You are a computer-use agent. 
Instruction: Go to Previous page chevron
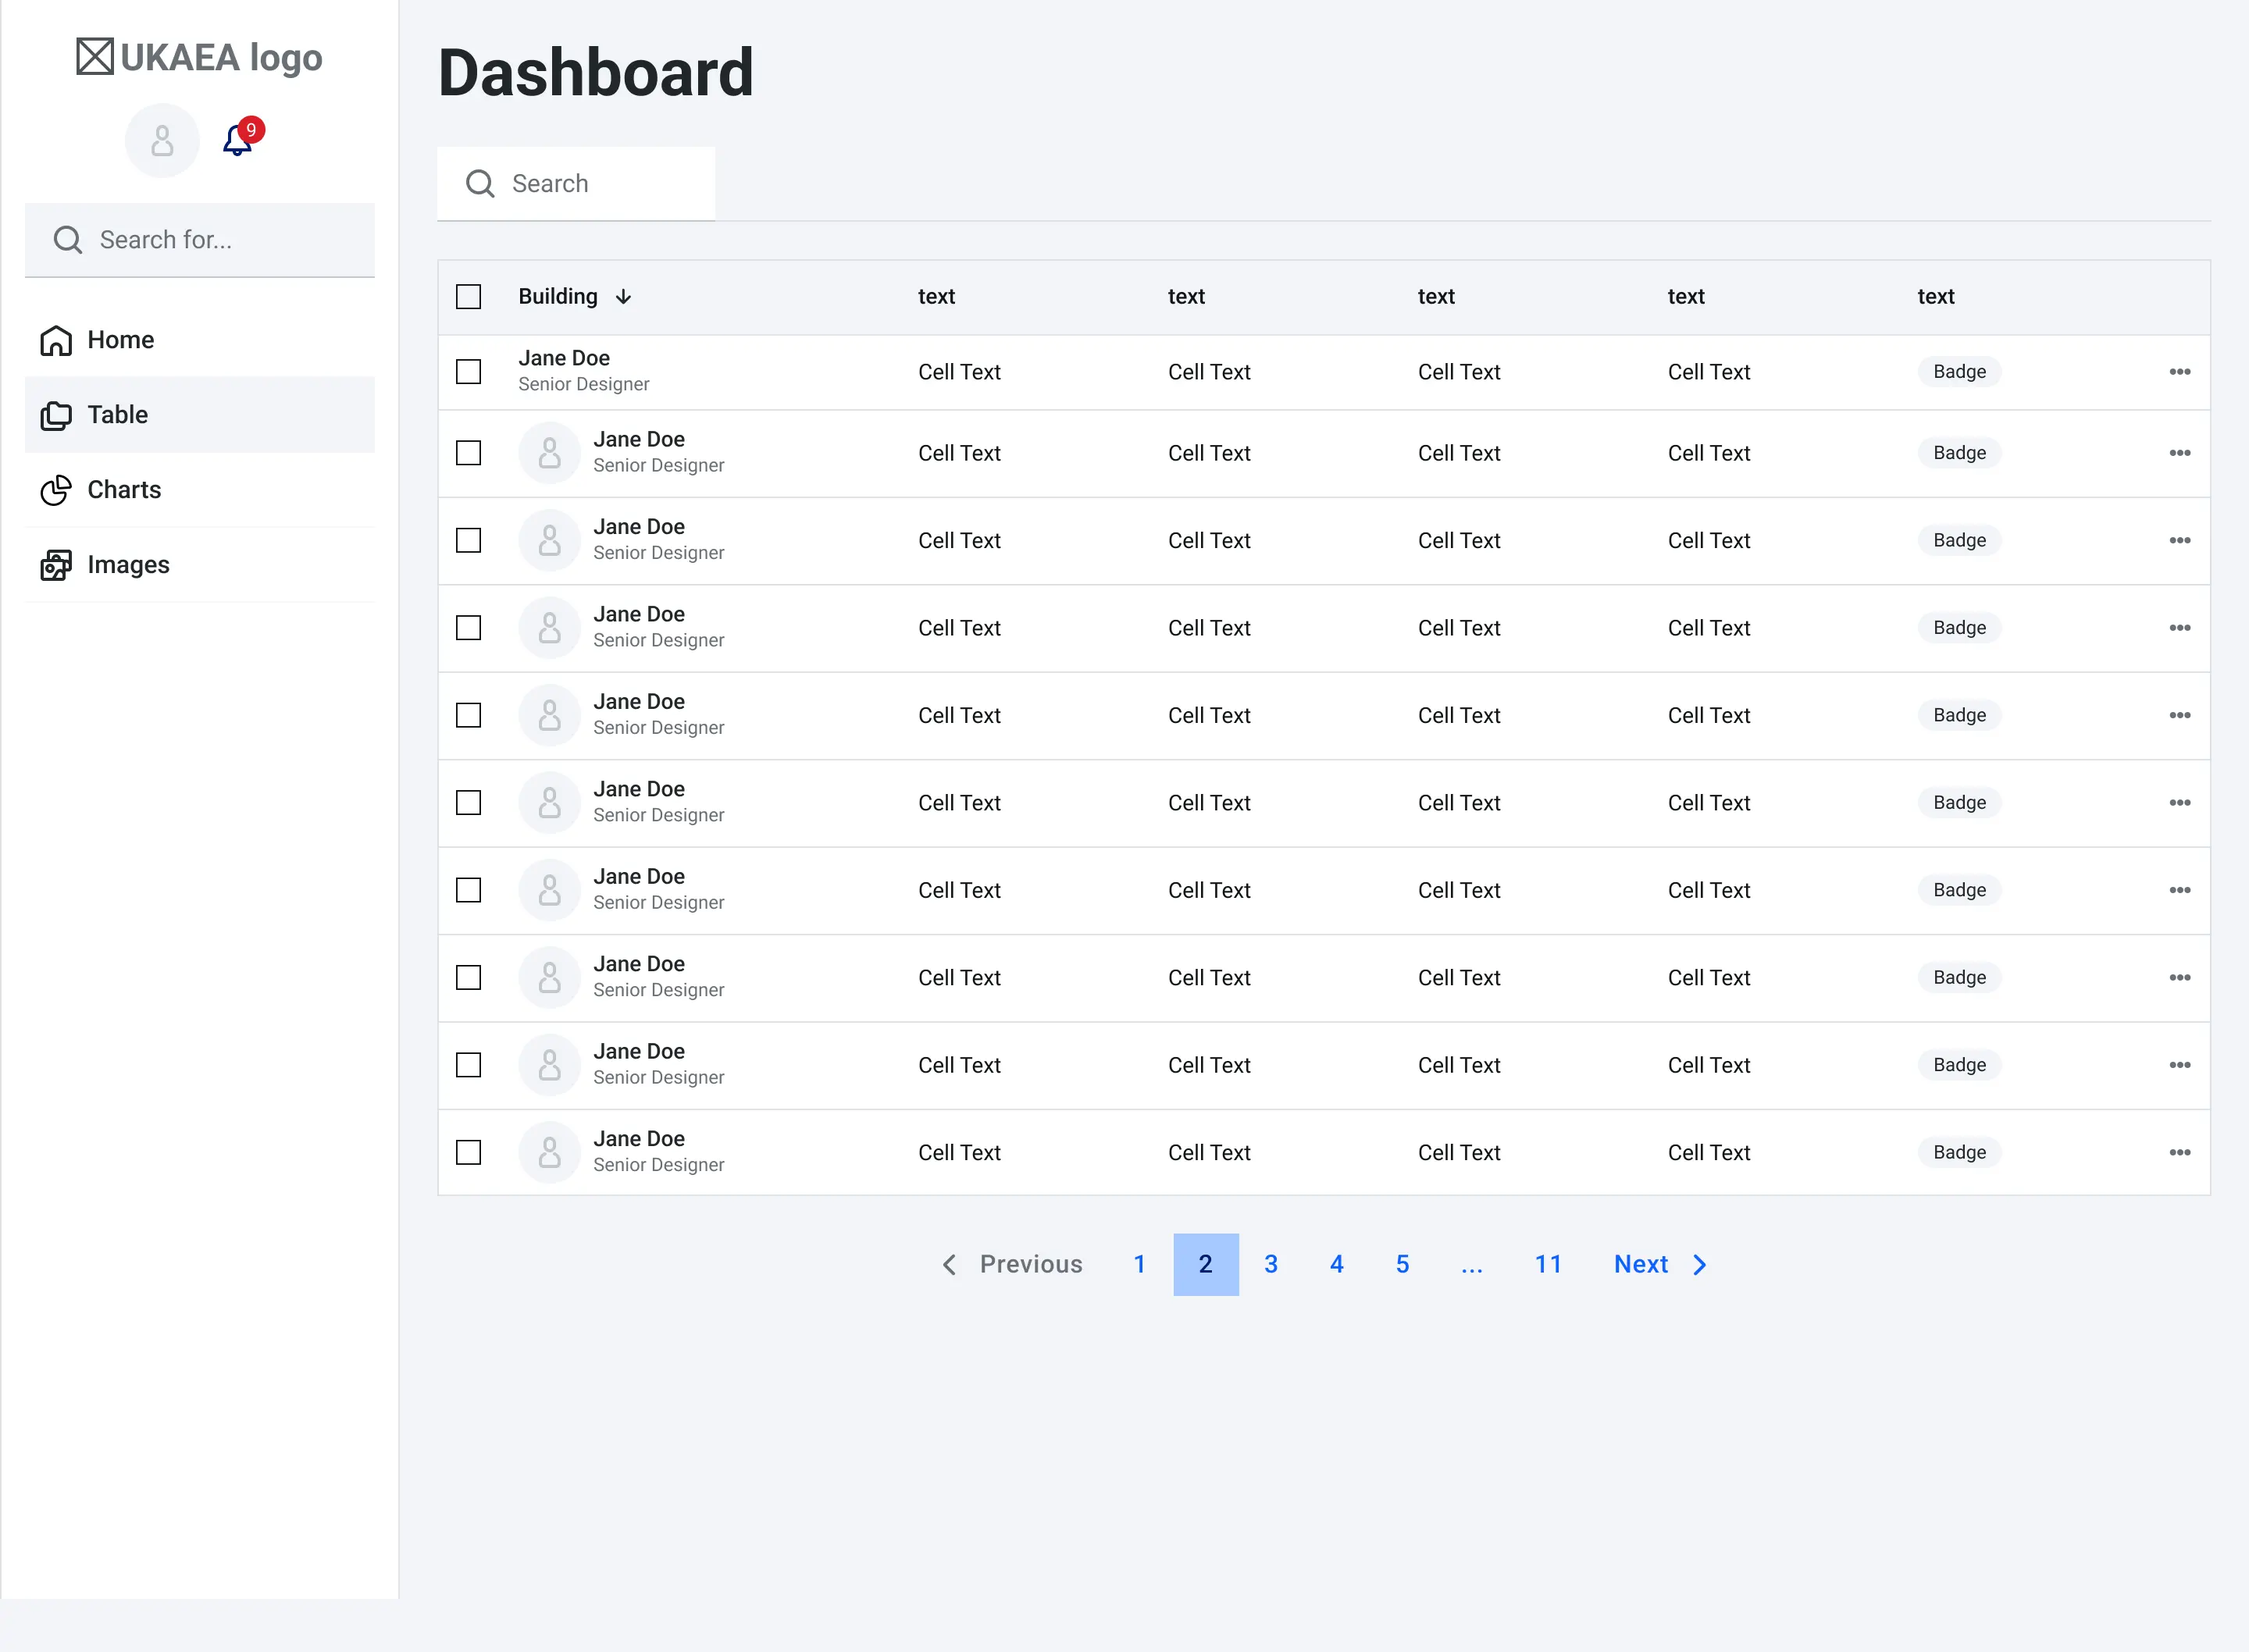949,1265
